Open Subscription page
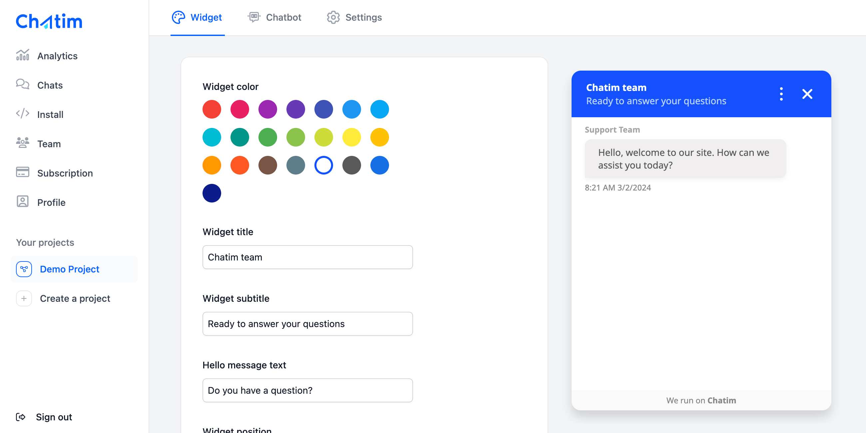 click(65, 173)
